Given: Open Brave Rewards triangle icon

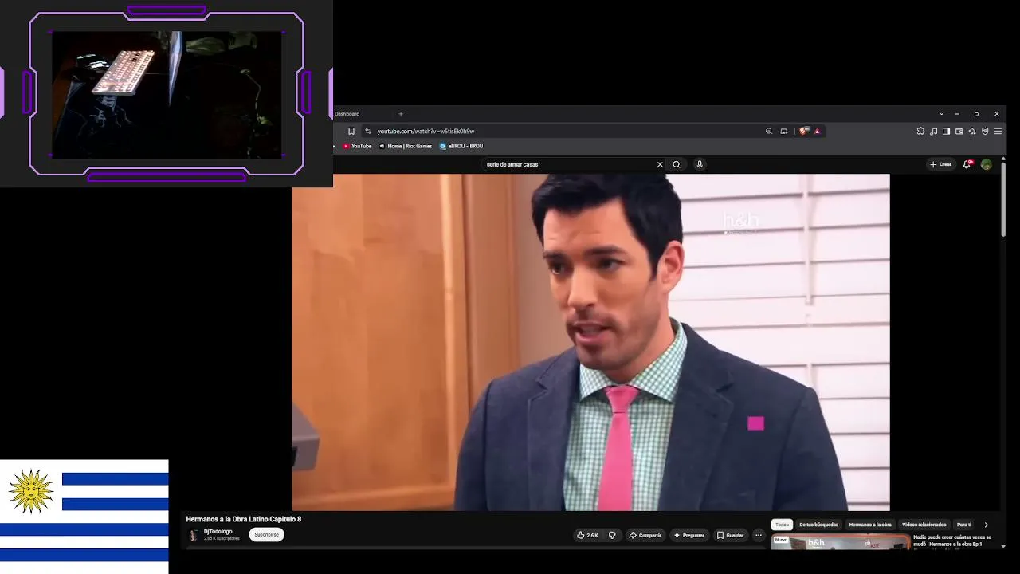Looking at the screenshot, I should tap(817, 131).
